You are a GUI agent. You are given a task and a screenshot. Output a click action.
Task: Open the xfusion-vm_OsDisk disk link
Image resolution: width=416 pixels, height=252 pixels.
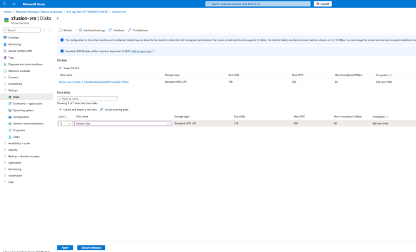pos(94,82)
